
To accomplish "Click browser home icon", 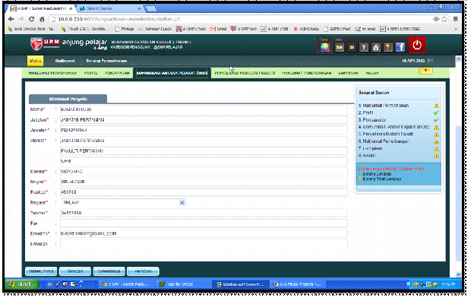I will pyautogui.click(x=42, y=19).
